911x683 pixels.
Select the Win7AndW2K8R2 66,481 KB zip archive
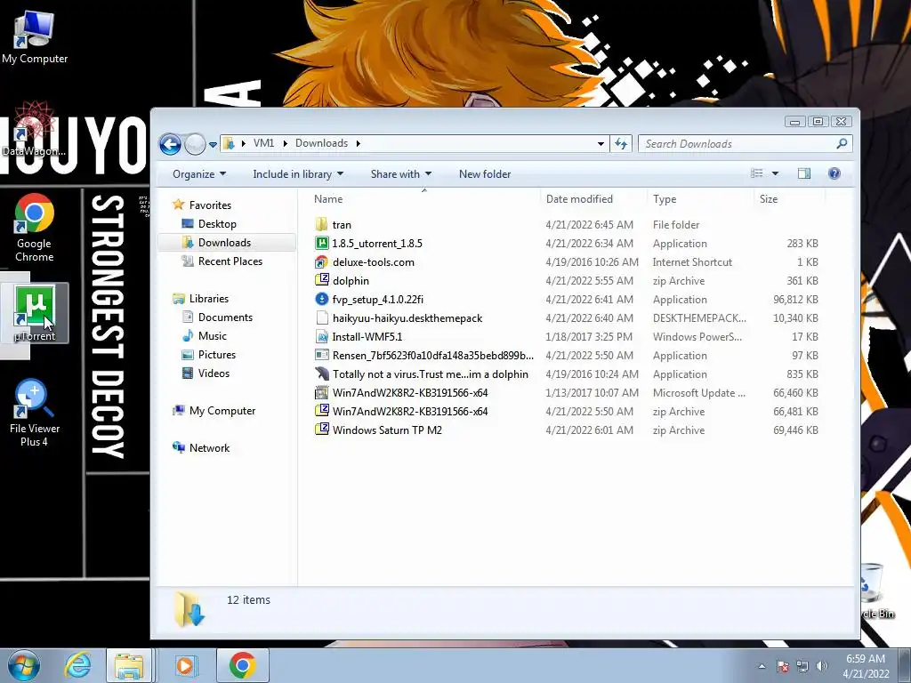409,411
